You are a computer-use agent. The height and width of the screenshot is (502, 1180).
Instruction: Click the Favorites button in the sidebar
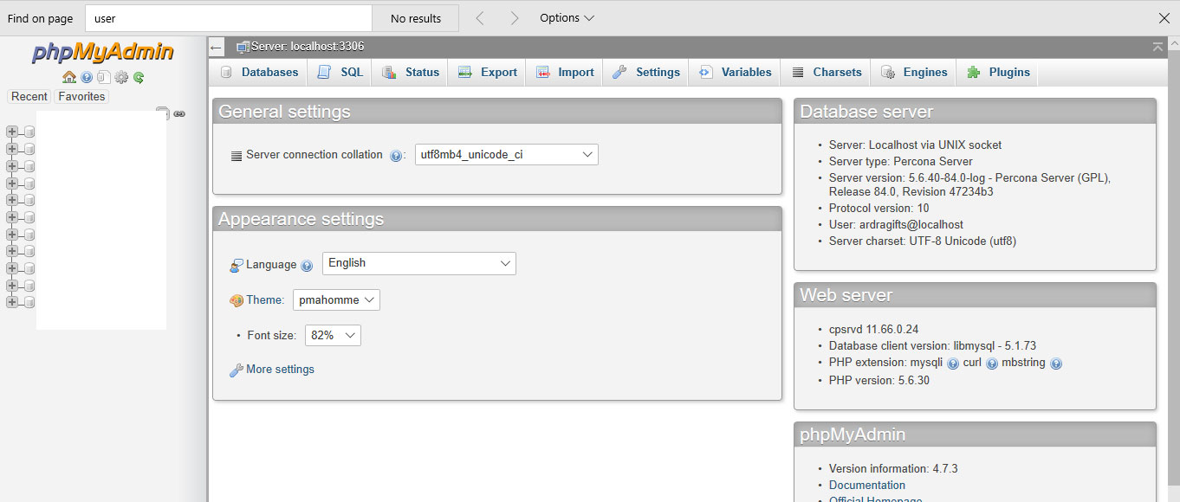[81, 97]
